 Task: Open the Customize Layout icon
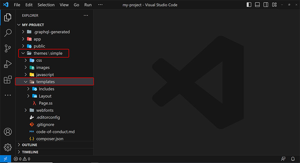[x=274, y=5]
